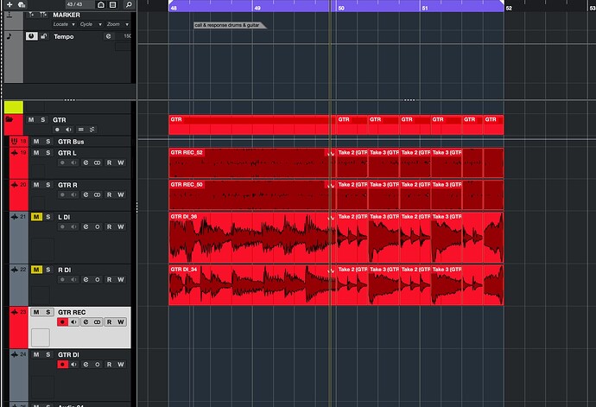Open the Cycle dropdown on Marker track
This screenshot has width=596, height=407.
91,24
